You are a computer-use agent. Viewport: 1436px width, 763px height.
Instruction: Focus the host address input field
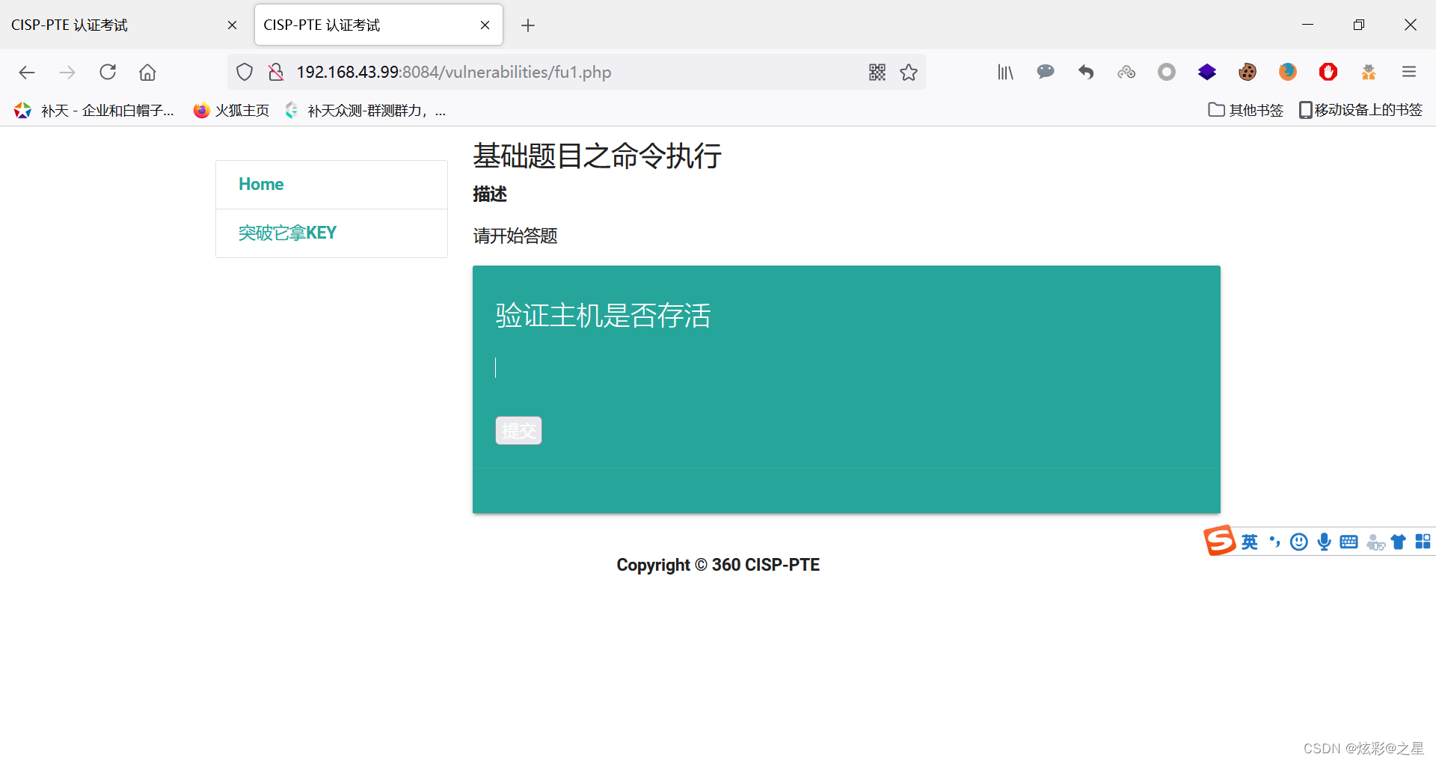point(847,367)
